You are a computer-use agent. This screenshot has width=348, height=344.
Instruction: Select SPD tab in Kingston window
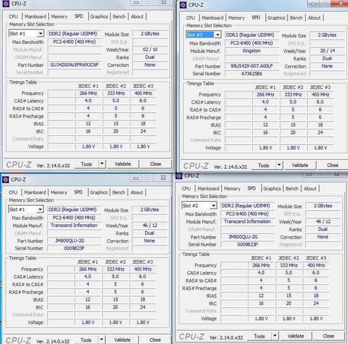tap(256, 18)
